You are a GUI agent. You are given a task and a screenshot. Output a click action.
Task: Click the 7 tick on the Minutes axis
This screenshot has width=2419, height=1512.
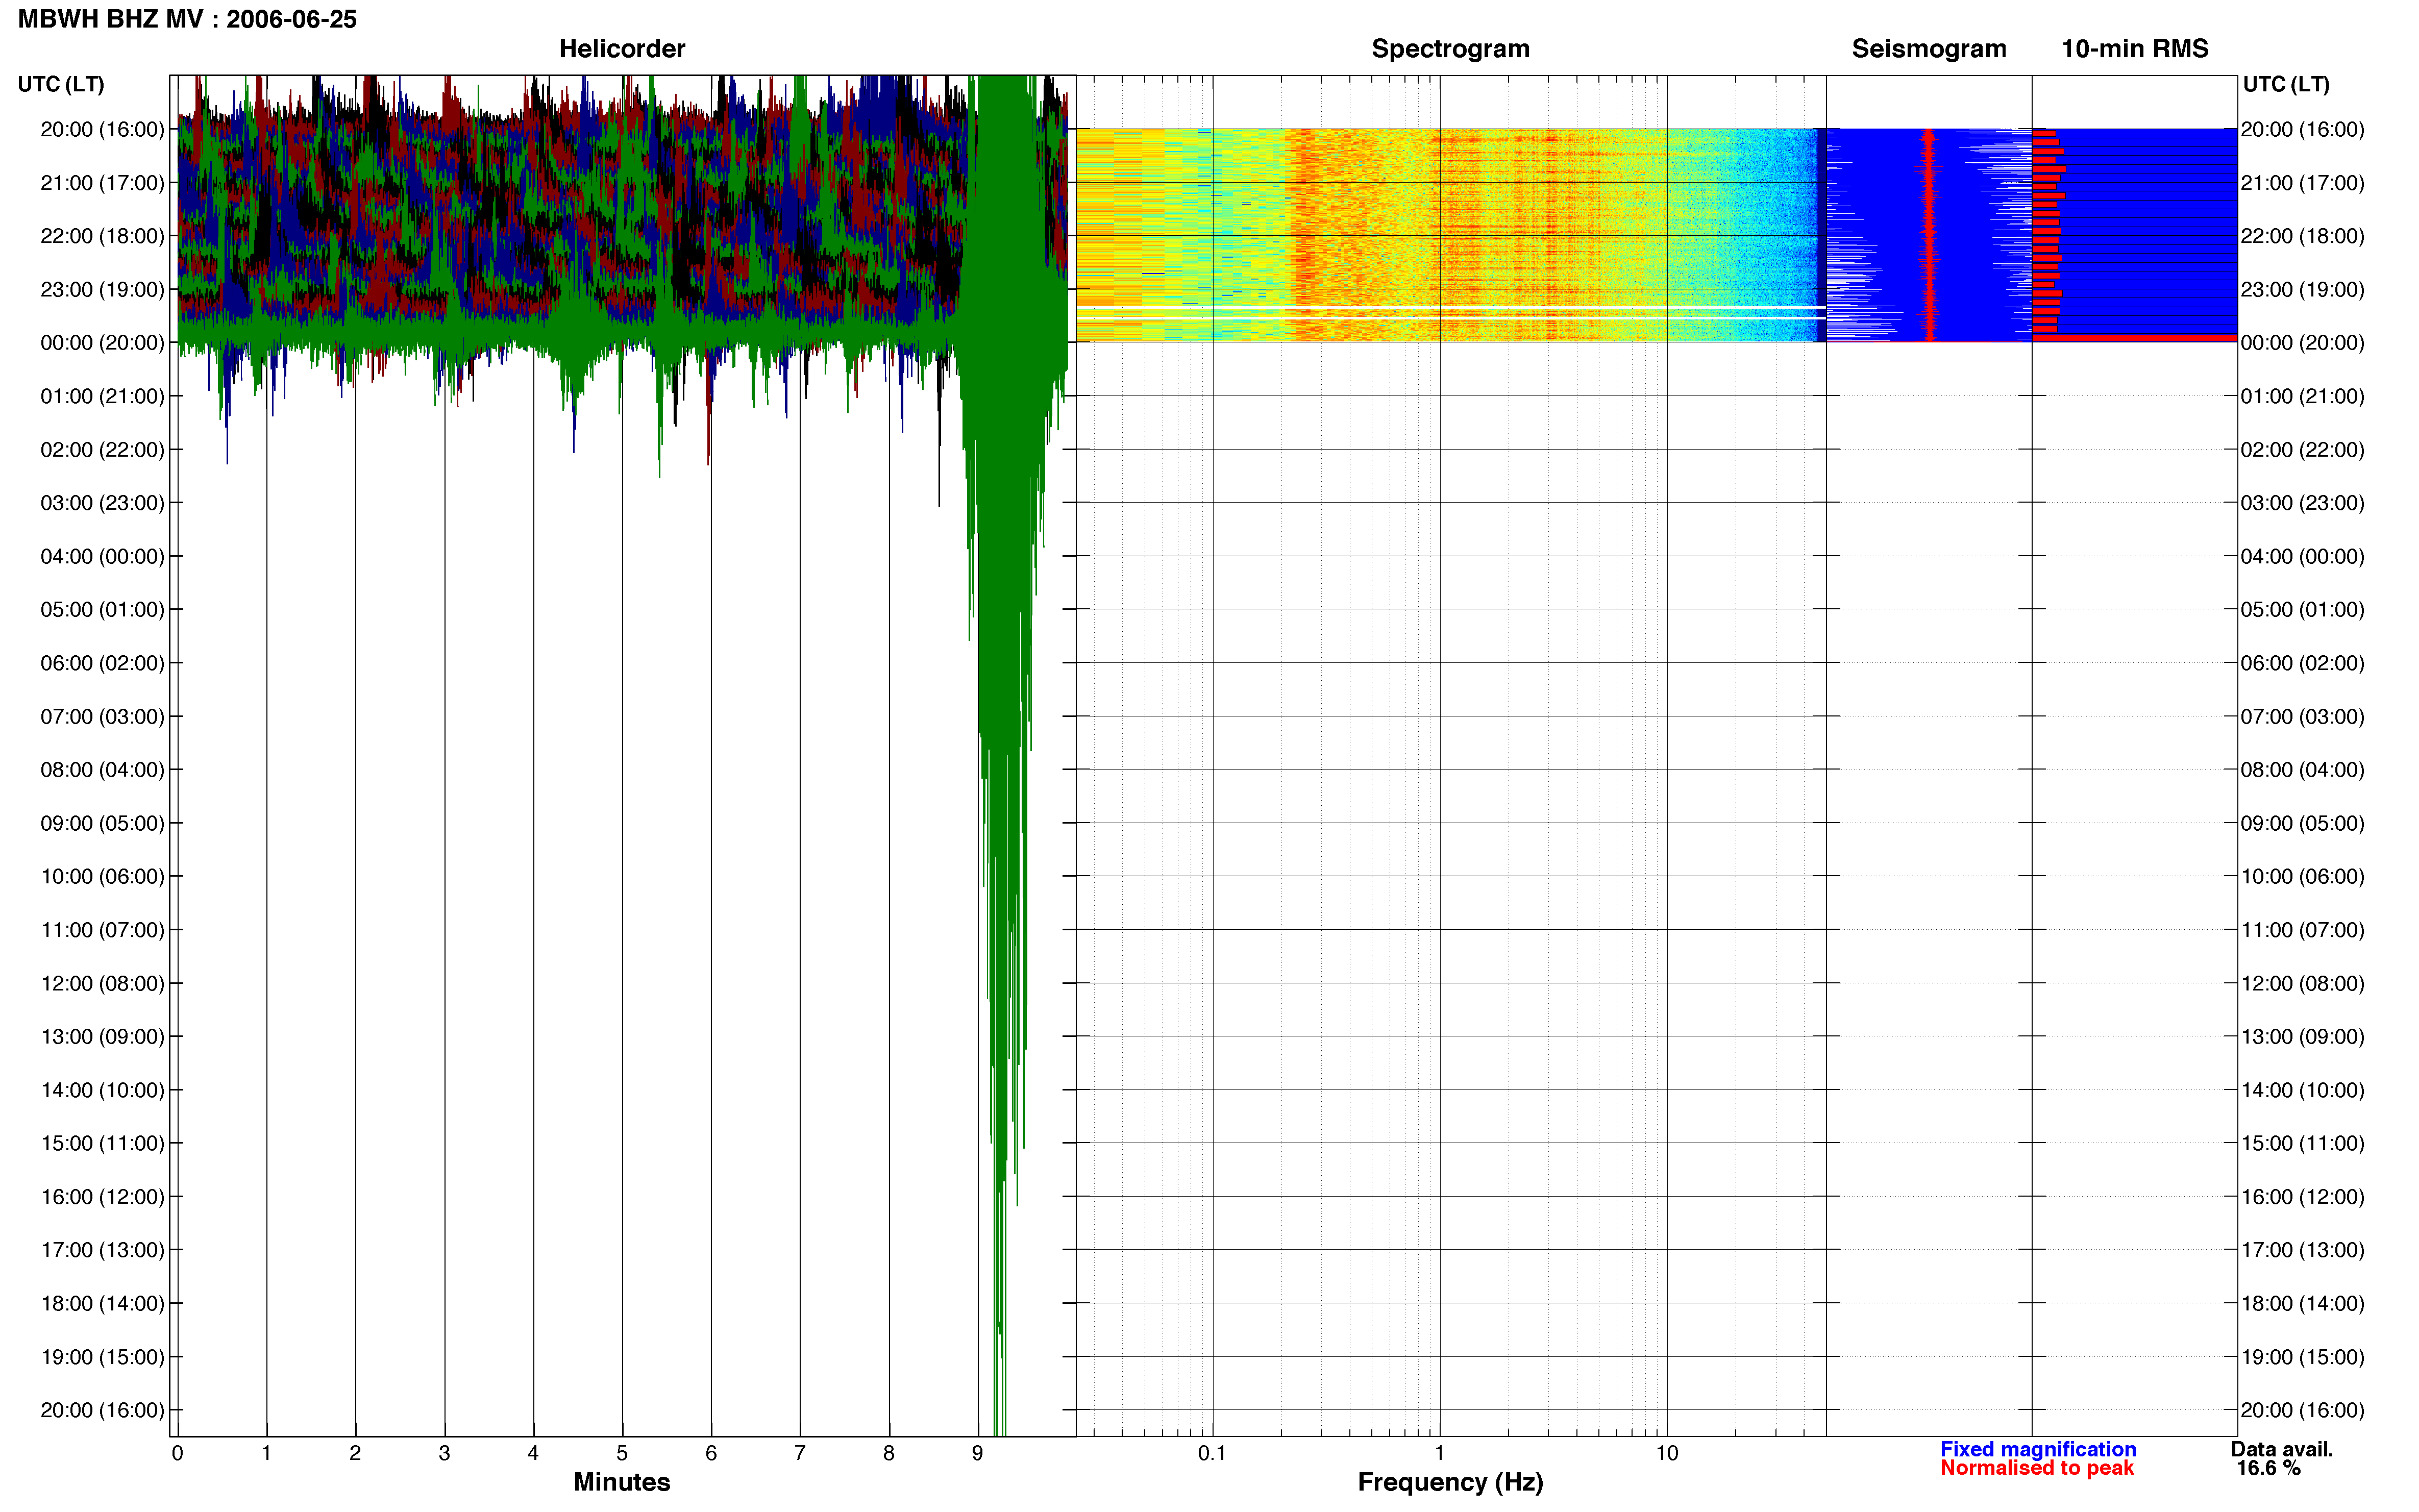pyautogui.click(x=800, y=1453)
